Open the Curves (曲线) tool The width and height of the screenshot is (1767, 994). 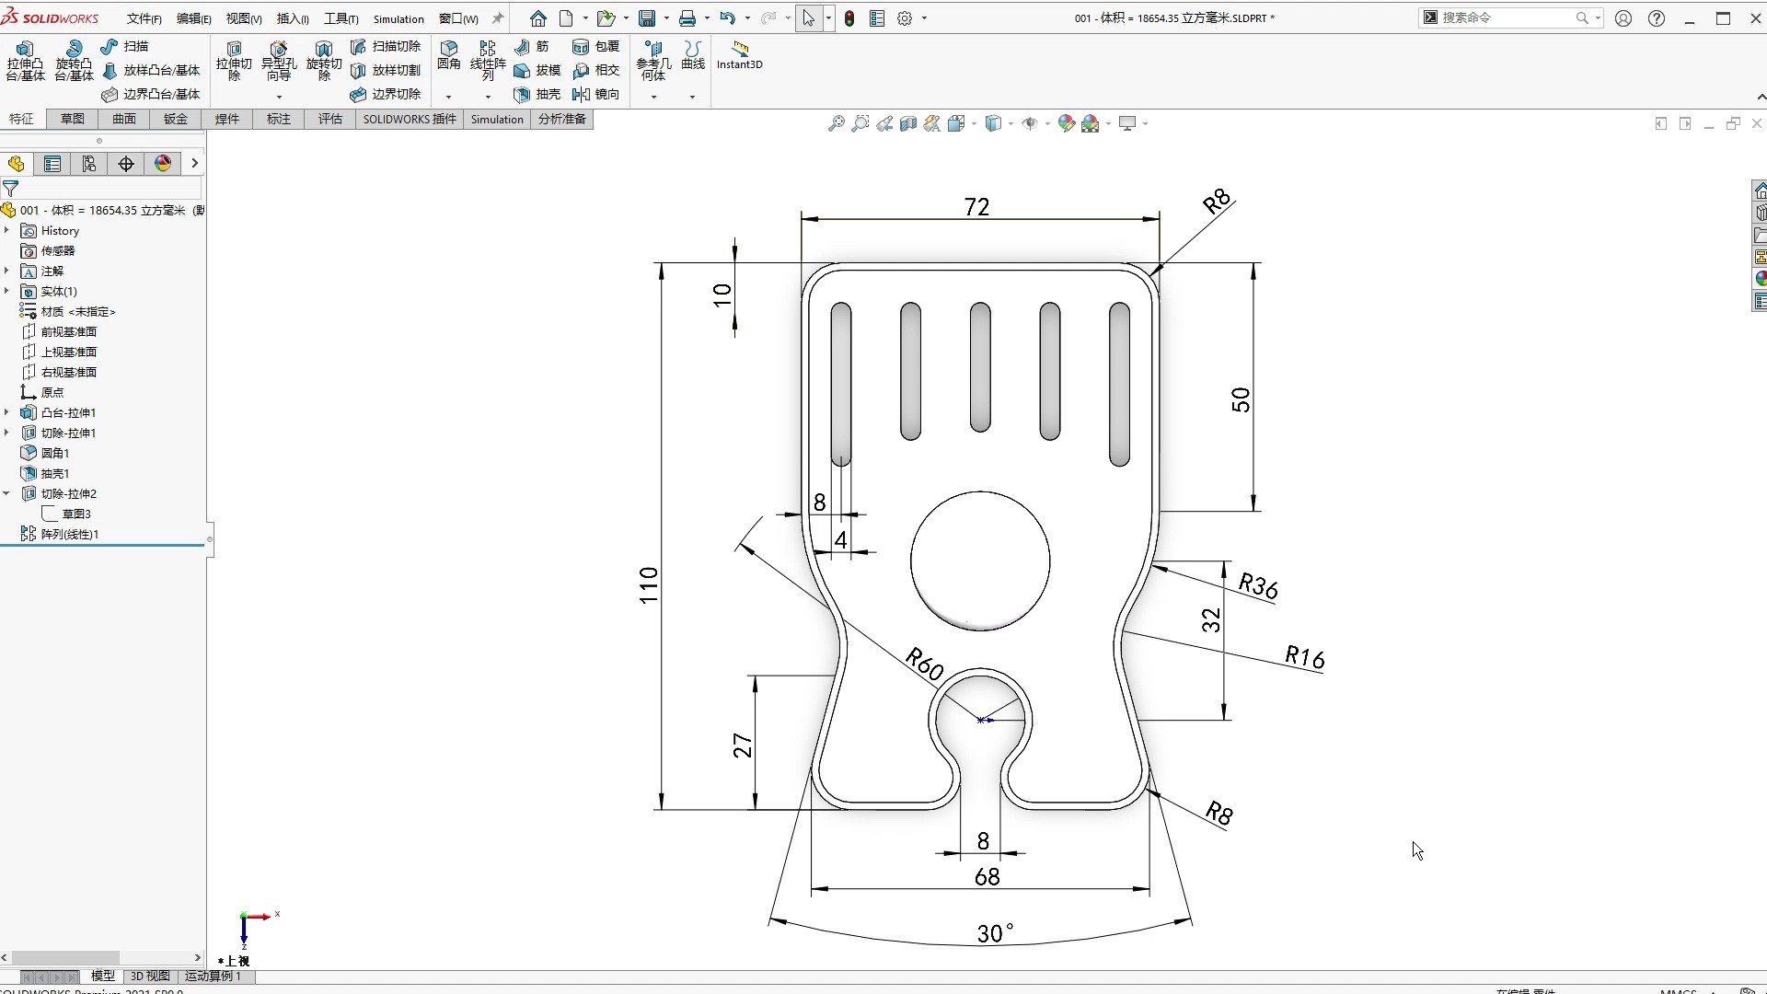[693, 55]
